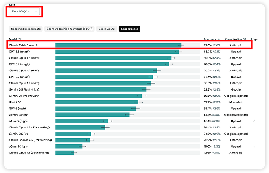This screenshot has width=269, height=173.
Task: Click the Gemini 2.5 Pro model name
Action: pos(19,134)
